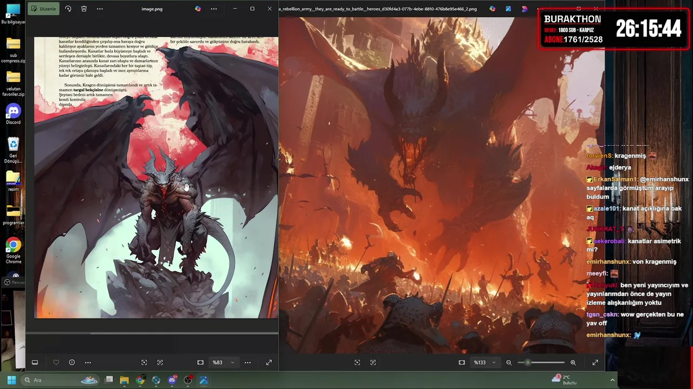Viewport: 693px width, 389px height.
Task: Fit the right photo to window
Action: pyautogui.click(x=462, y=363)
